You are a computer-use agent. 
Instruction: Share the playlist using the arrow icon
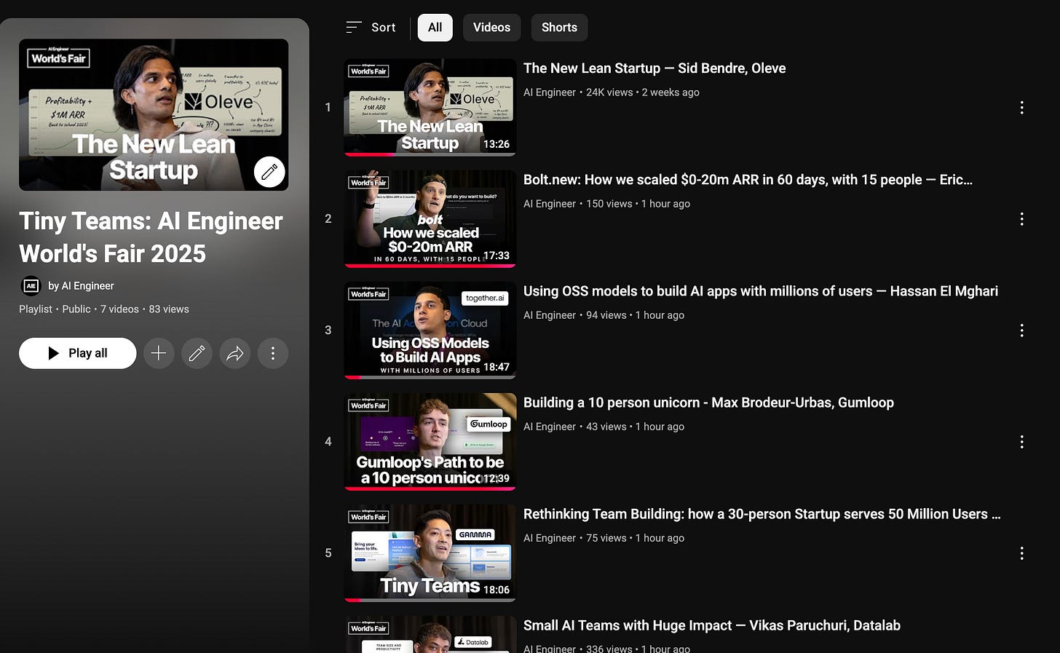point(234,353)
